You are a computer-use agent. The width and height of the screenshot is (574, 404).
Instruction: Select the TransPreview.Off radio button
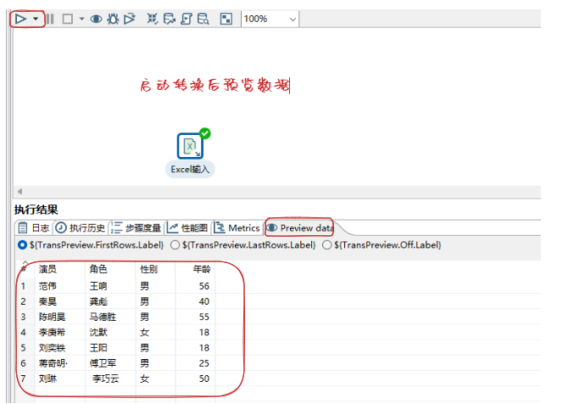pyautogui.click(x=327, y=244)
